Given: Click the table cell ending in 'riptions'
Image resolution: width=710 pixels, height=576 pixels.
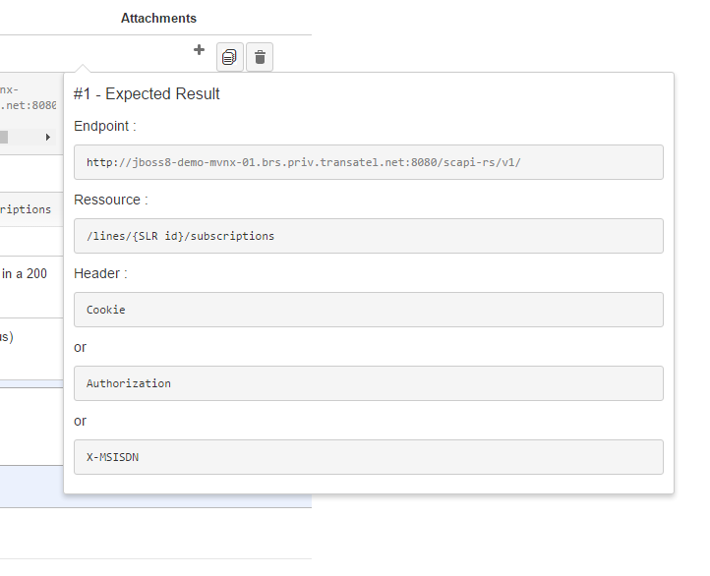Looking at the screenshot, I should pos(28,209).
